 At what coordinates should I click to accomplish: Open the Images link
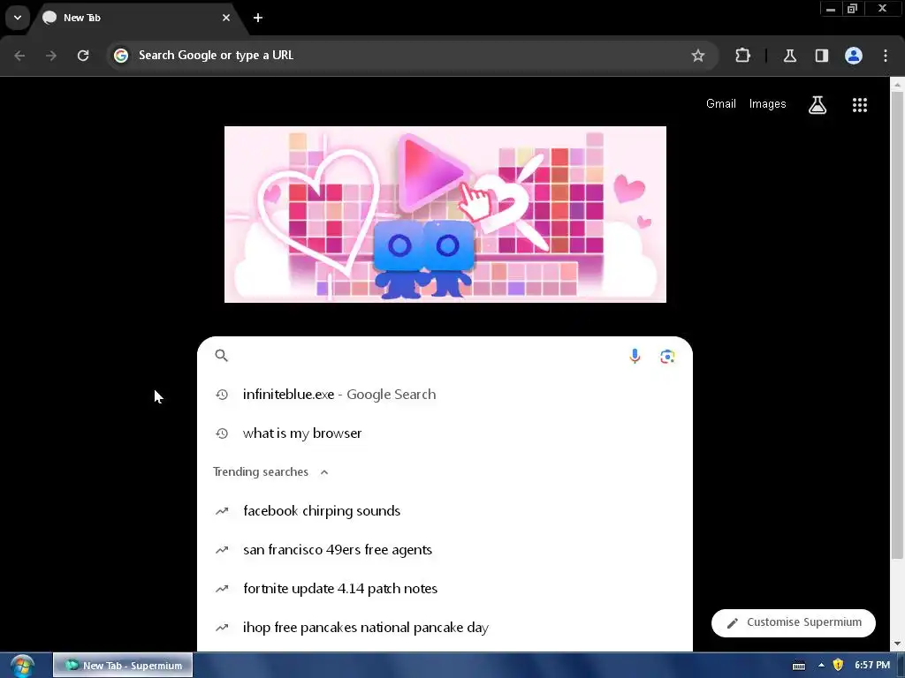(x=768, y=104)
